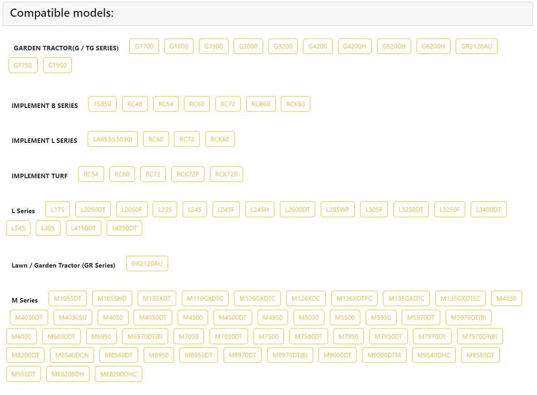Image resolution: width=537 pixels, height=395 pixels.
Task: Select the G4200H model tag
Action: (354, 47)
